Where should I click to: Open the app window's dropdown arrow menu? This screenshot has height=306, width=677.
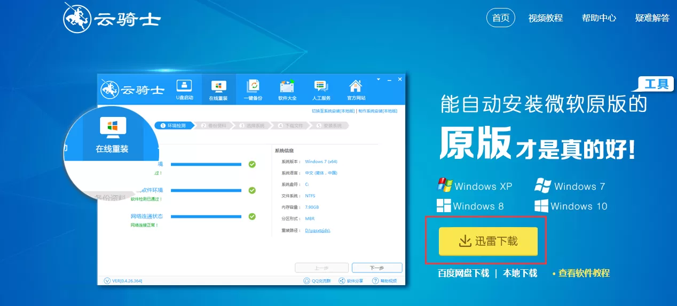pyautogui.click(x=378, y=79)
